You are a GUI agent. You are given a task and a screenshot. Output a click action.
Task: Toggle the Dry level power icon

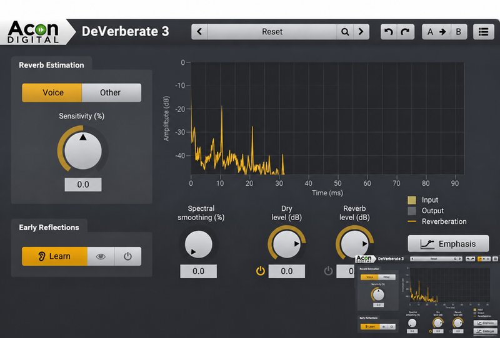261,271
